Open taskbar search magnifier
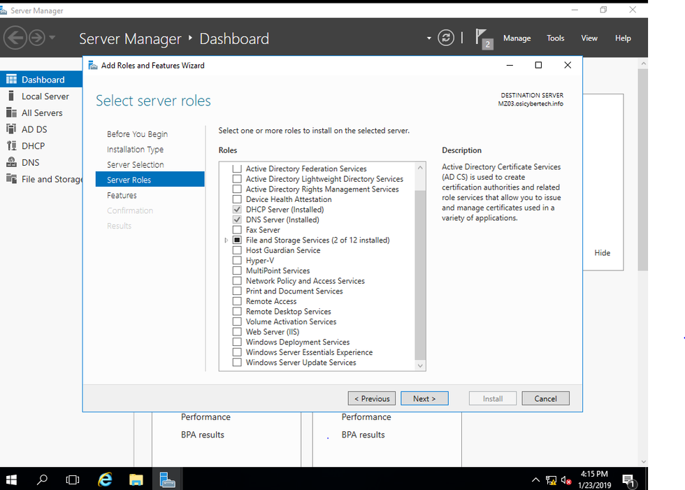The height and width of the screenshot is (490, 685). click(x=43, y=480)
